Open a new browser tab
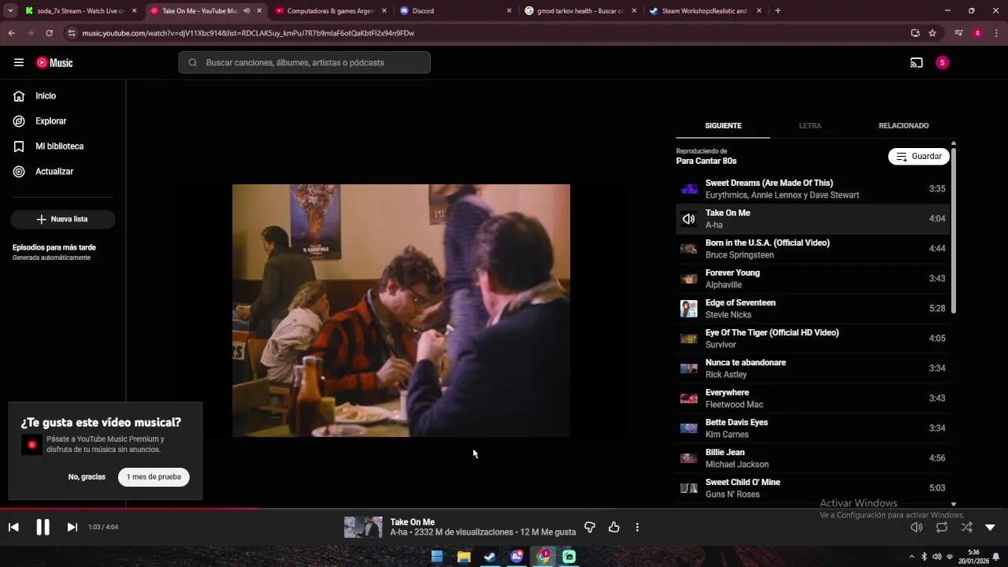This screenshot has height=567, width=1008. 778,11
